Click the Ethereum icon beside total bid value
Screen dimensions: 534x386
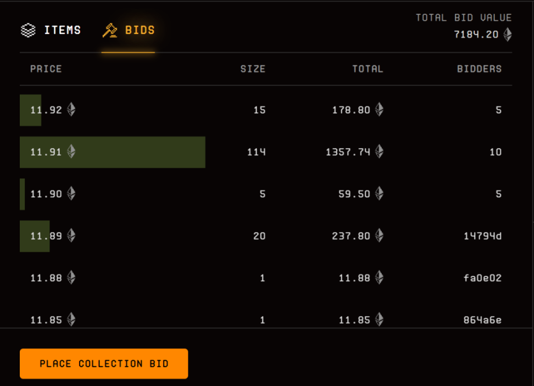point(508,35)
